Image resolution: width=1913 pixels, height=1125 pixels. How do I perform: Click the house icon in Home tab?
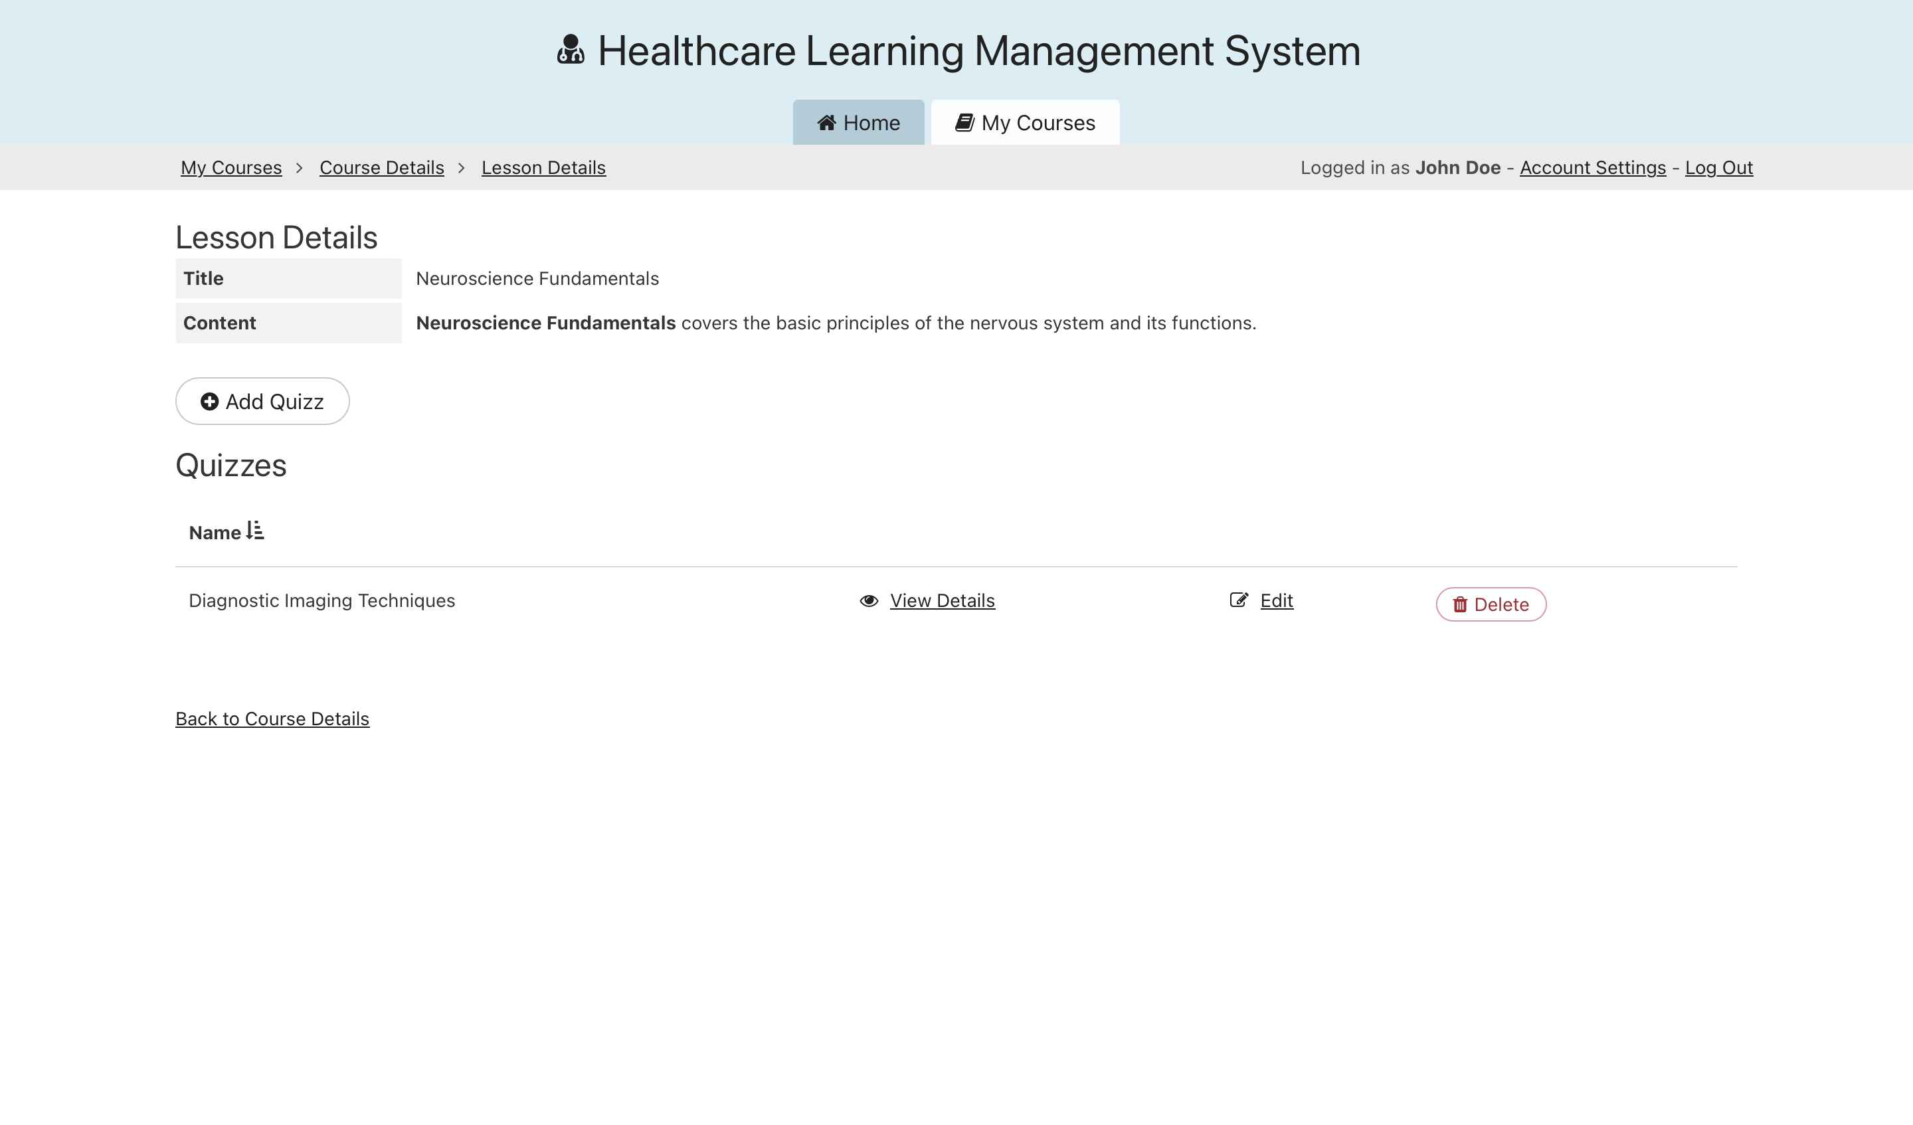[x=827, y=123]
